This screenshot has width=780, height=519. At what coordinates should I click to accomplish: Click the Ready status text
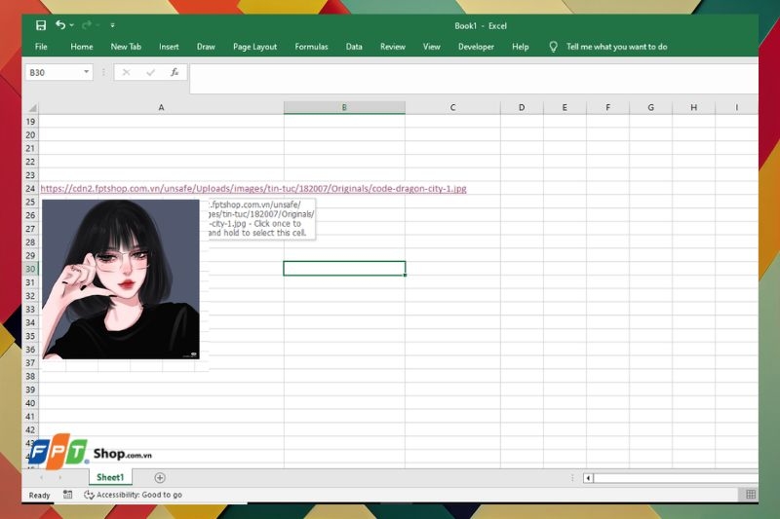point(39,496)
